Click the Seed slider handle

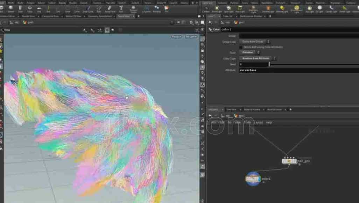(x=269, y=64)
